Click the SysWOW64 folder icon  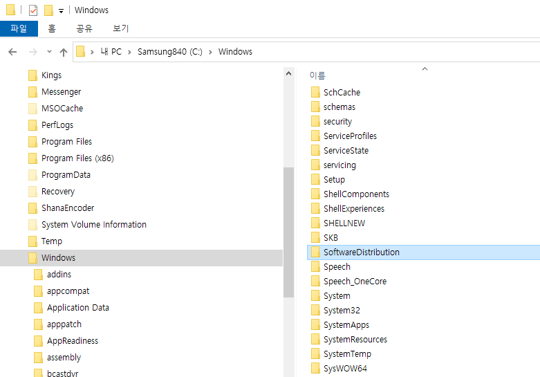click(x=315, y=368)
